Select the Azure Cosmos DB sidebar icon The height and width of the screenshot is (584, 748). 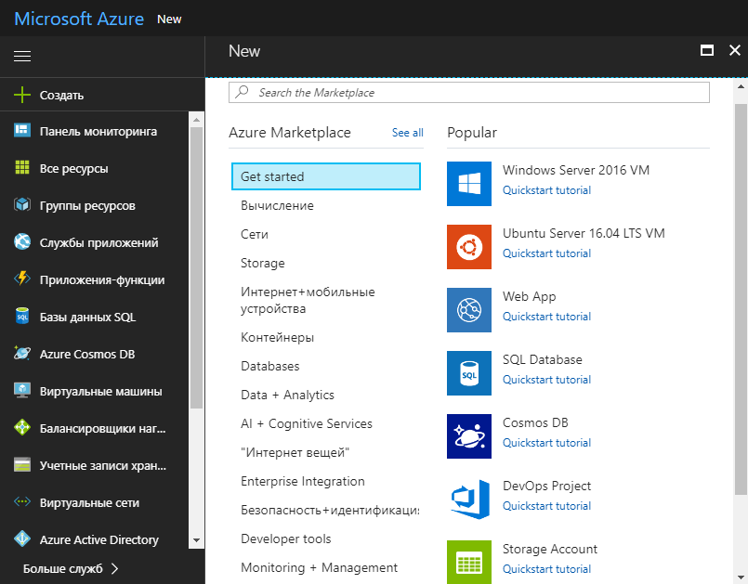22,353
